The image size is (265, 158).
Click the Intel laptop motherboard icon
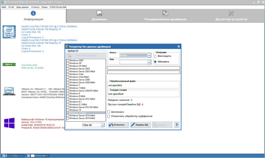[x=9, y=91]
